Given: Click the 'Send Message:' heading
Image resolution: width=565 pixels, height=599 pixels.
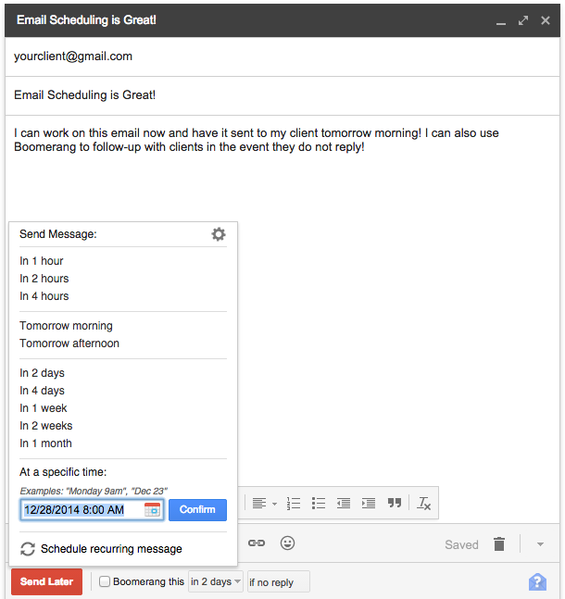Looking at the screenshot, I should (58, 234).
